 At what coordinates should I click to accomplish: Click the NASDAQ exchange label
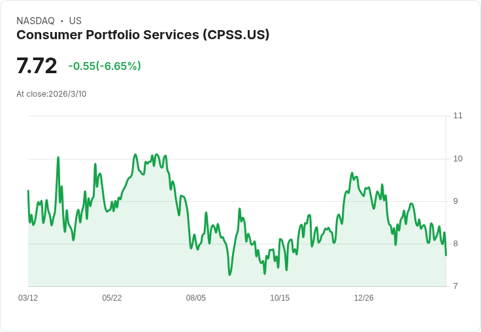click(x=35, y=21)
